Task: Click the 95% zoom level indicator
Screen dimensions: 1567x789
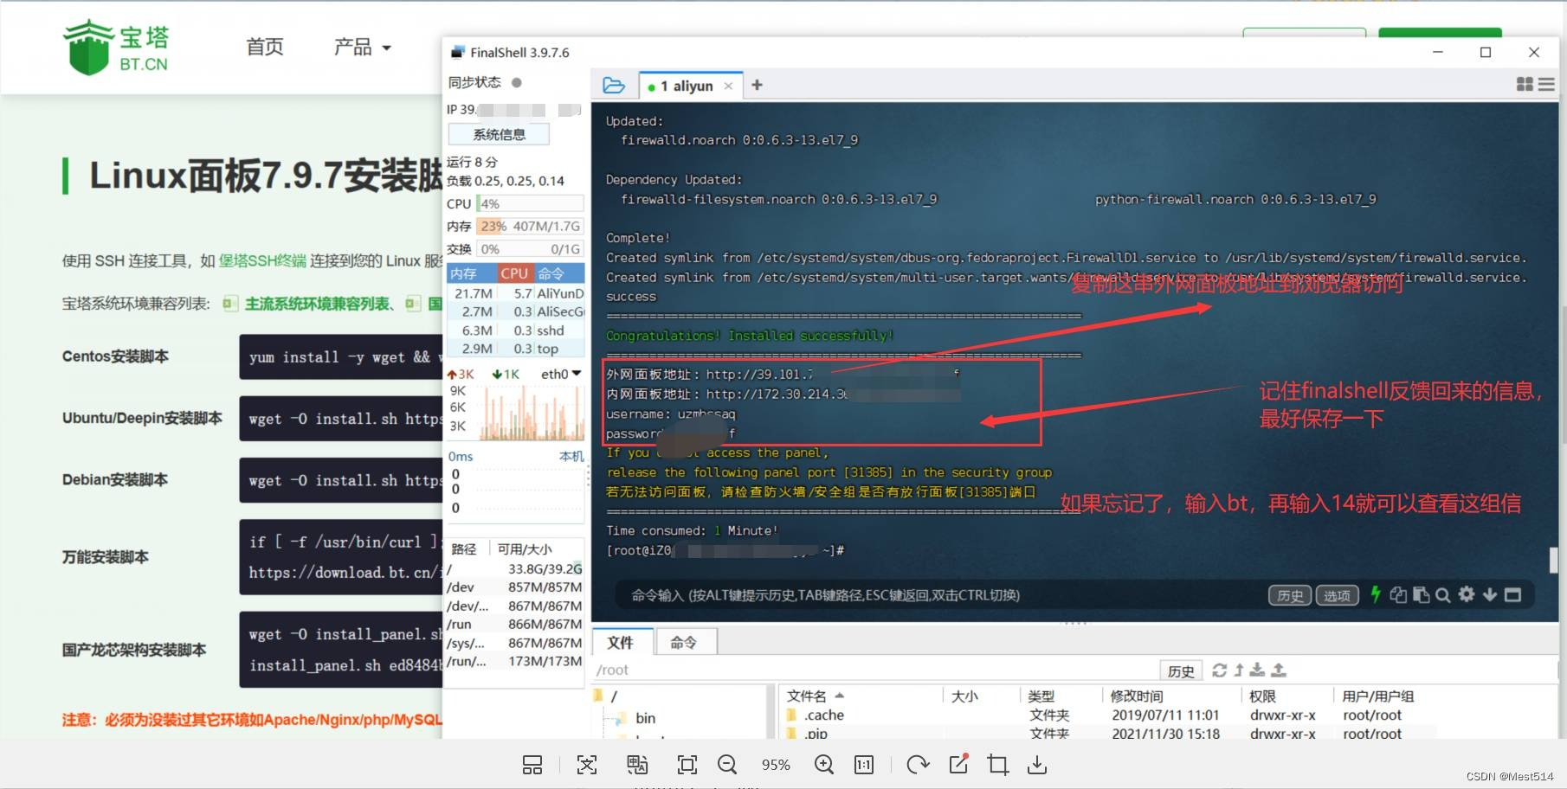Action: (776, 765)
